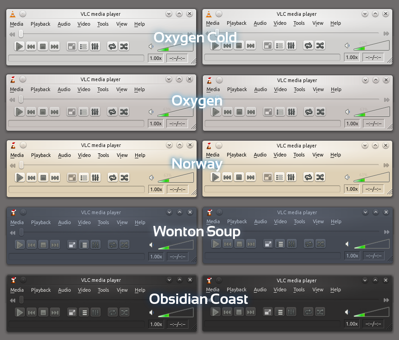Go to previous track in the right Wonton Soup window
The width and height of the screenshot is (399, 340).
point(228,244)
